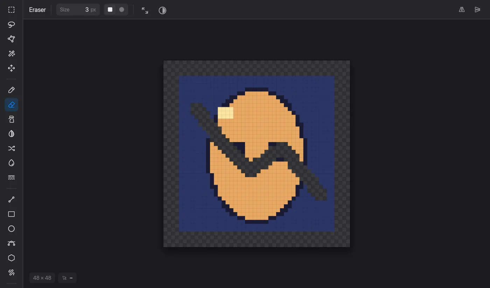Click the horizontal mirror symmetry icon
490x288 pixels.
pos(462,10)
